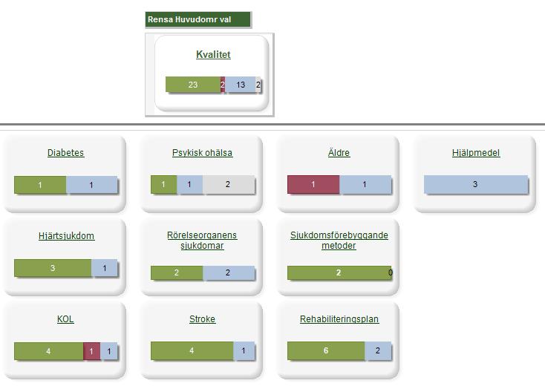
Task: Click the Rensa Huvudomr val button
Action: 198,19
